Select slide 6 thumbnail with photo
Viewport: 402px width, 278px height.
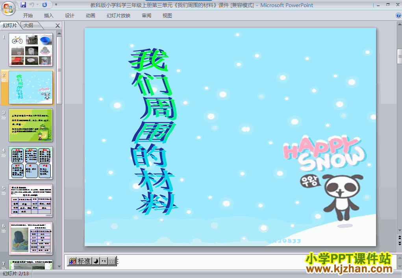pos(31,239)
